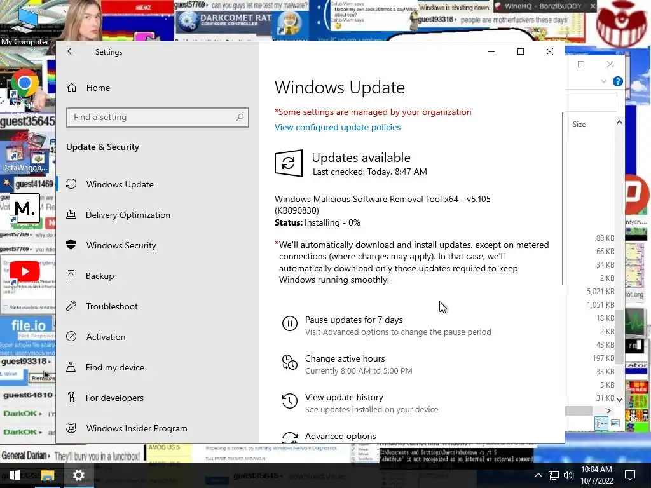Select the 197 KB file row in Explorer
The width and height of the screenshot is (651, 488).
(603, 358)
